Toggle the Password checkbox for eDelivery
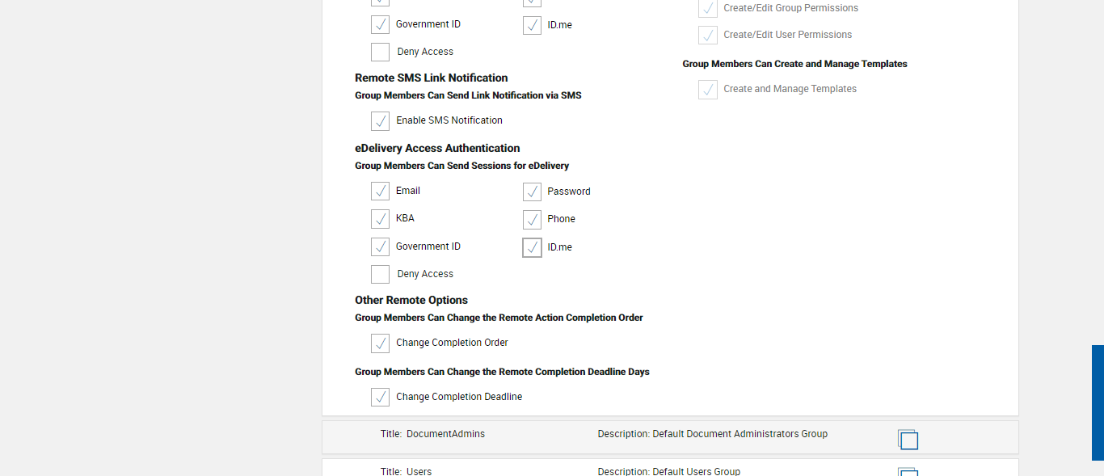 (x=532, y=192)
